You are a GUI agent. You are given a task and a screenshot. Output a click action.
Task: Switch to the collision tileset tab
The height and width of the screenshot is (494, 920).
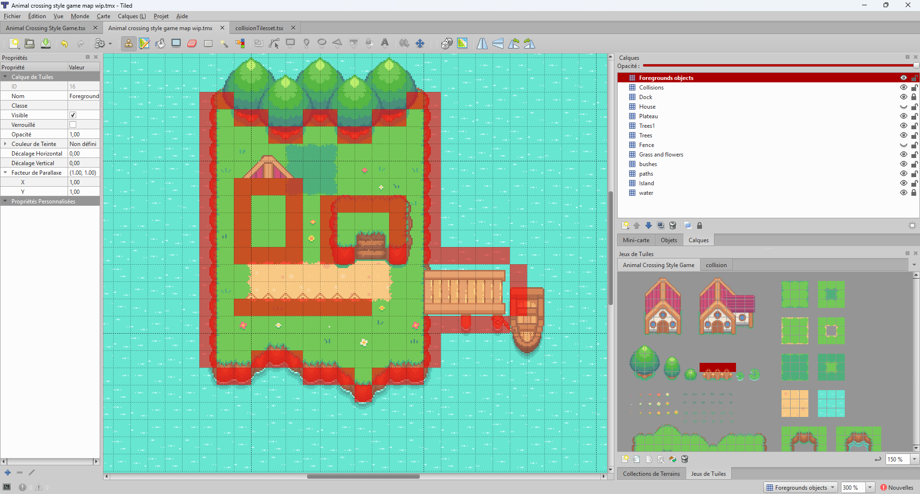(x=716, y=265)
